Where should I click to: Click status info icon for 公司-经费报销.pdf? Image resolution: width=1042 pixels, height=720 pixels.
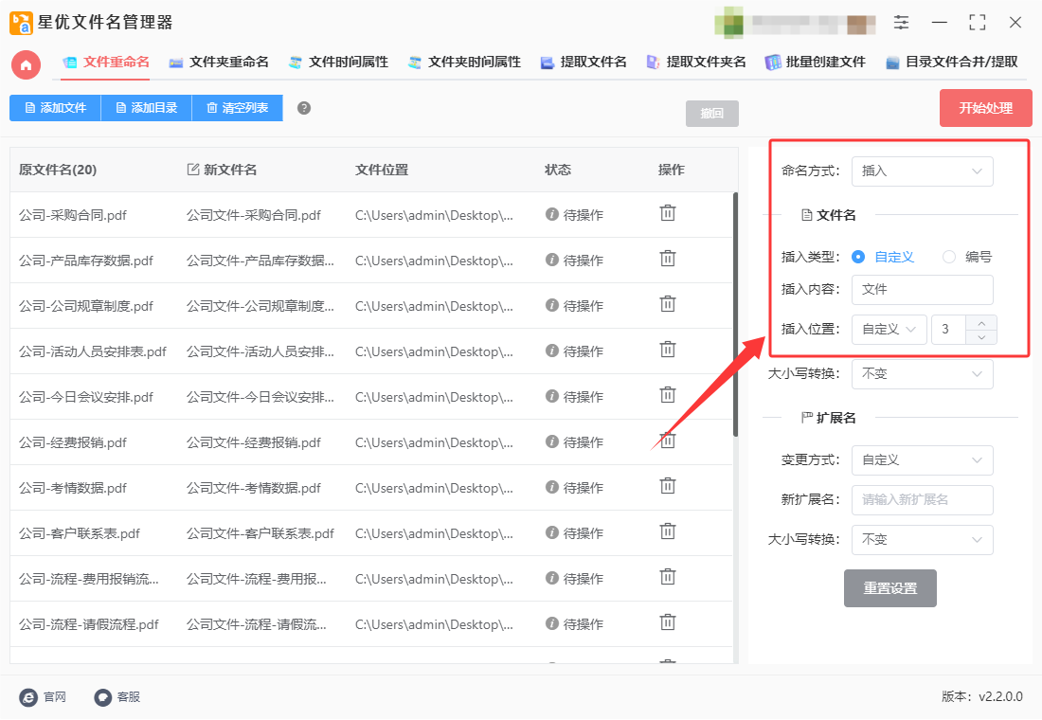pyautogui.click(x=551, y=441)
